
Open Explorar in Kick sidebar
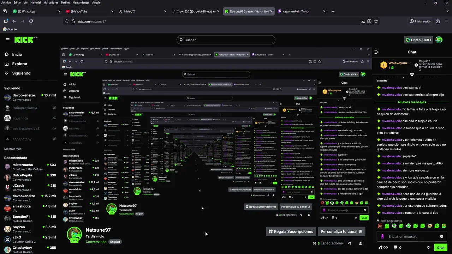coord(19,64)
